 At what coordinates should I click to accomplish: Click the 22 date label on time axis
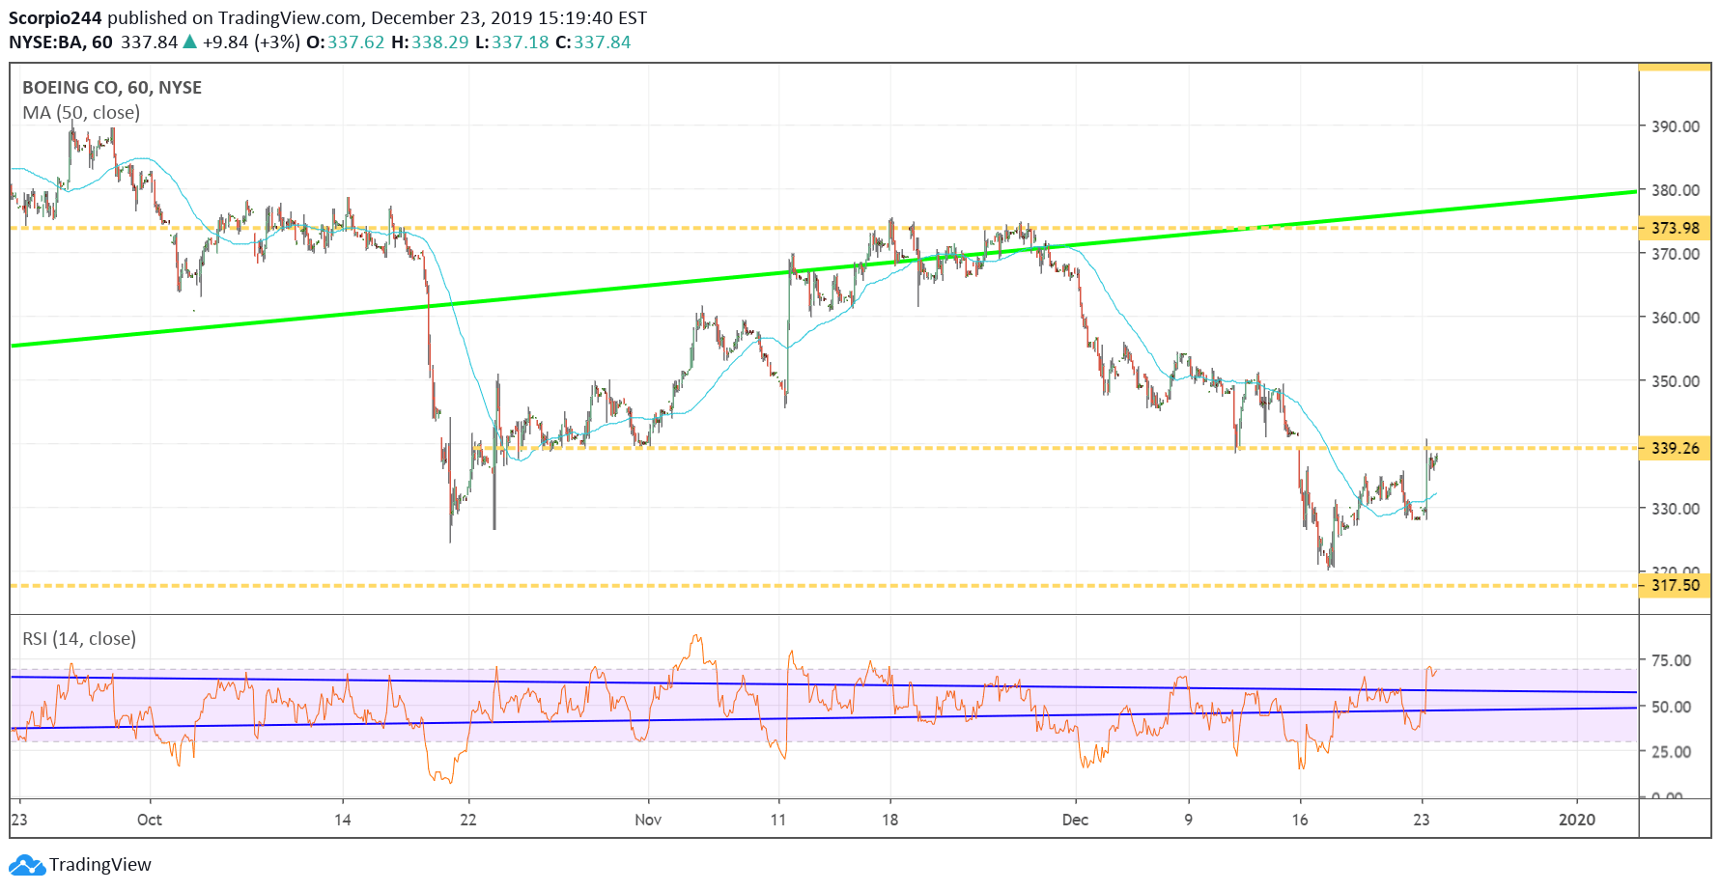pos(468,820)
